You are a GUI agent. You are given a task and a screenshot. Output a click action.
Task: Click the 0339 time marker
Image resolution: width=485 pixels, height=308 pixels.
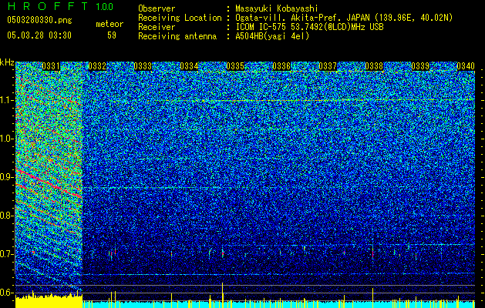(x=420, y=66)
